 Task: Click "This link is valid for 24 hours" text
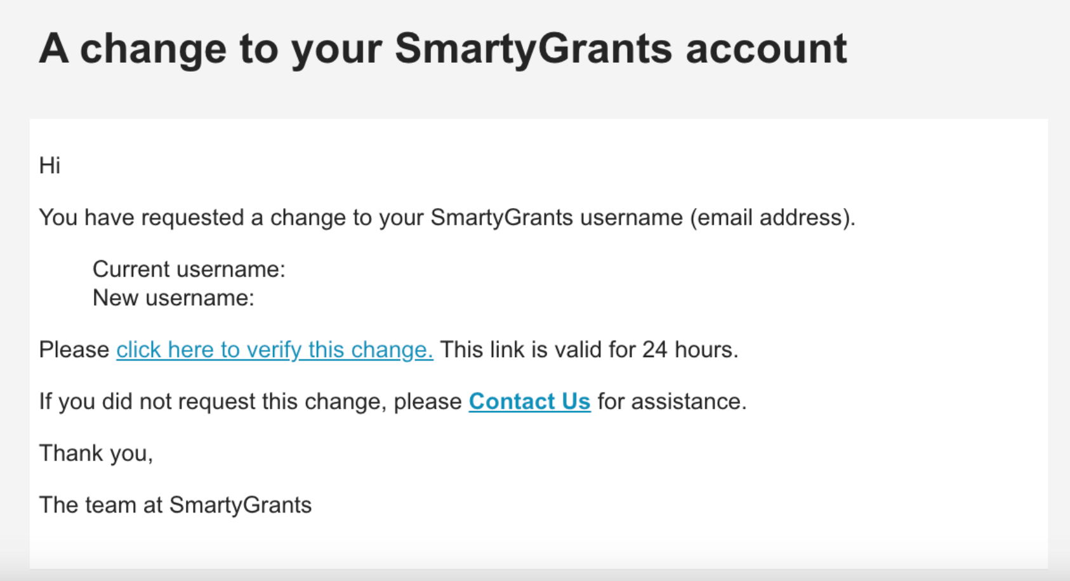click(x=589, y=349)
